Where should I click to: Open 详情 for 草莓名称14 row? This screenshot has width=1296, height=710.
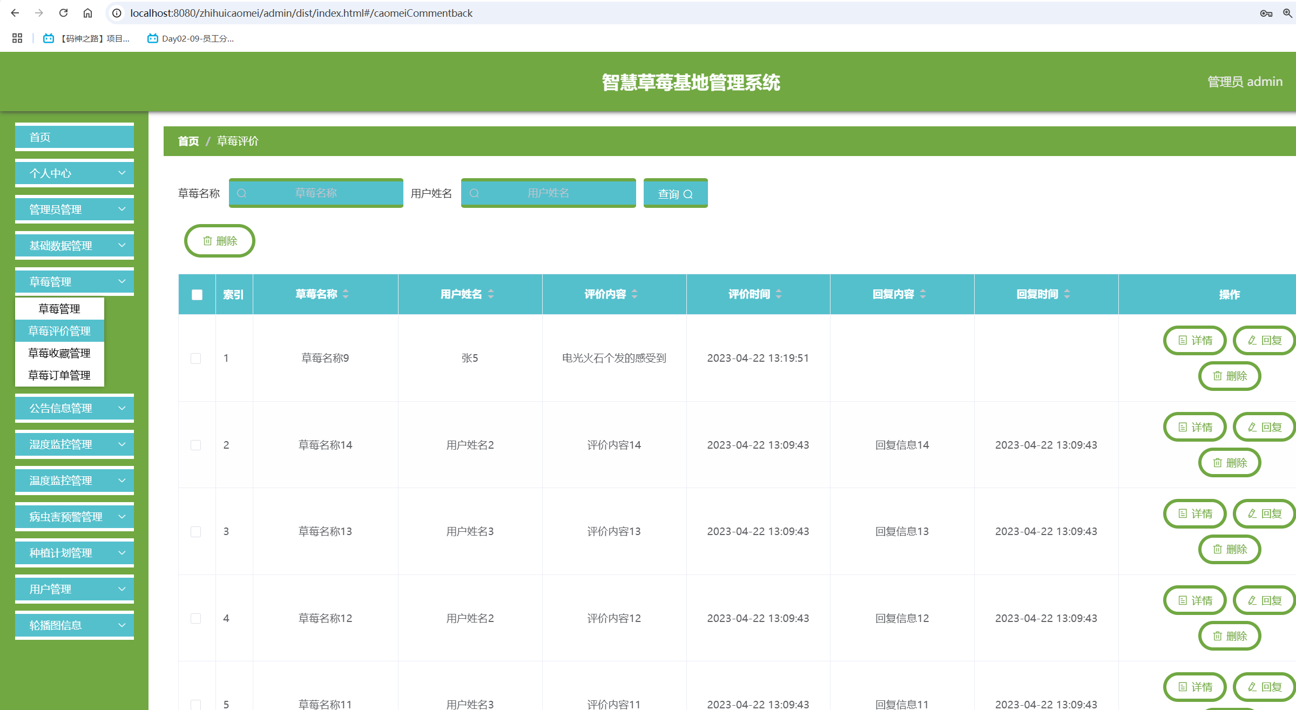pos(1195,427)
